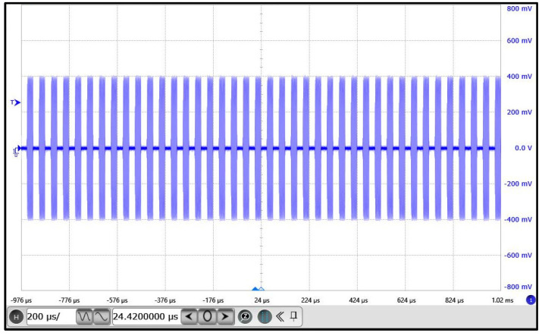
Task: Reset horizontal position to zero
Action: pos(207,316)
